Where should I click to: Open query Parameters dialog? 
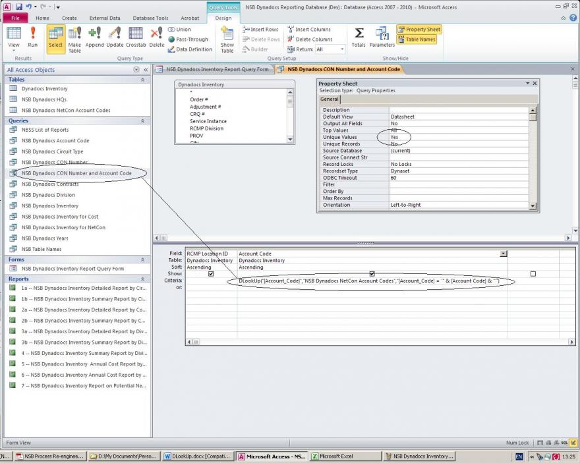click(382, 38)
